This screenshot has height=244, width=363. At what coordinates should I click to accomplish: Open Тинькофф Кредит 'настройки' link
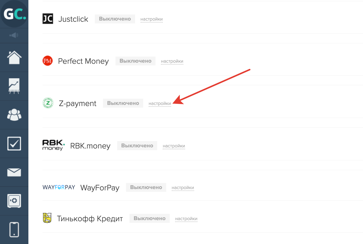(x=186, y=219)
